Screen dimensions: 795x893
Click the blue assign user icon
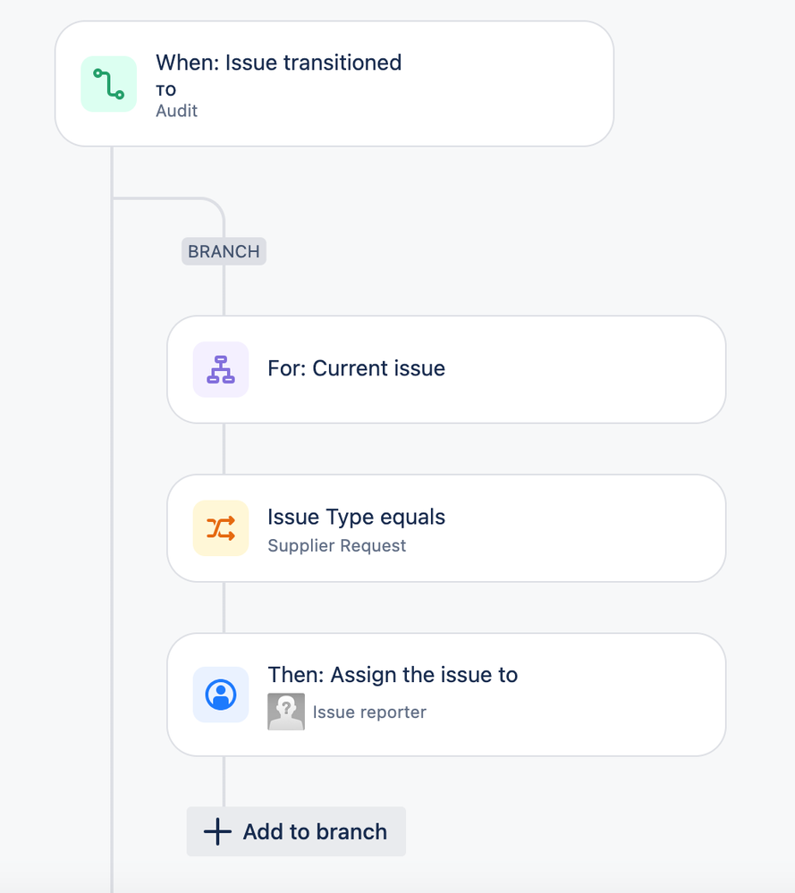[x=221, y=695]
